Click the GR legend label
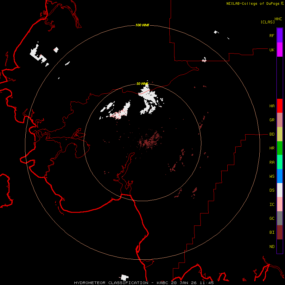The height and width of the screenshot is (285, 285). [272, 120]
